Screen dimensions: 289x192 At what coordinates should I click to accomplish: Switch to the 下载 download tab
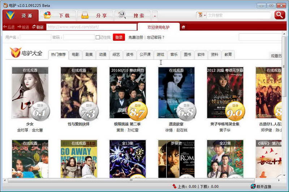pyautogui.click(x=57, y=15)
